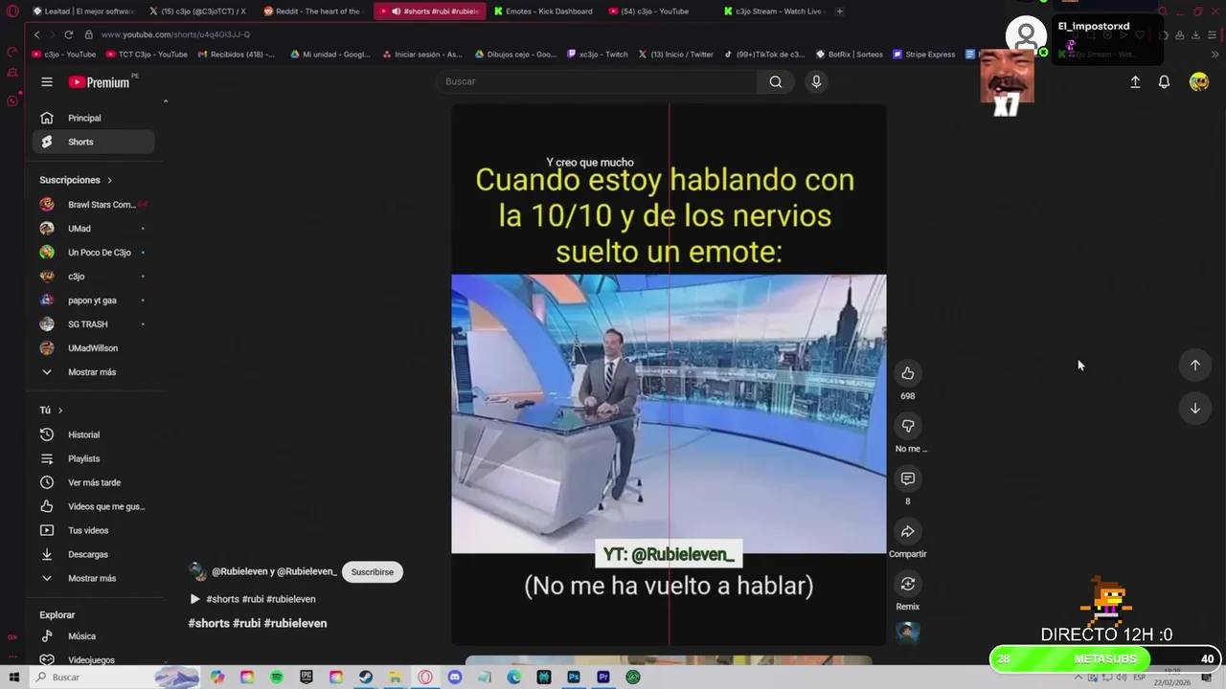
Task: Open Suscripciones section chevron
Action: point(109,180)
